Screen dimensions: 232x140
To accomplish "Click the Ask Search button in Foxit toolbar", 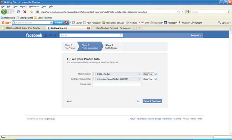I will pyautogui.click(x=61, y=23).
